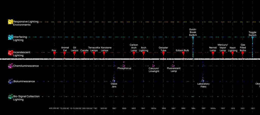
Task: Select the blue Bioluminescence icon
Action: (x=10, y=81)
